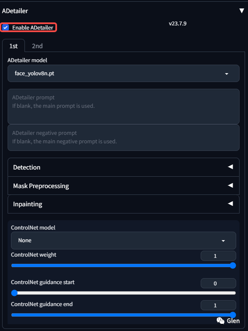This screenshot has height=331, width=248.
Task: Expand the Mask Preprocessing section
Action: pos(123,186)
